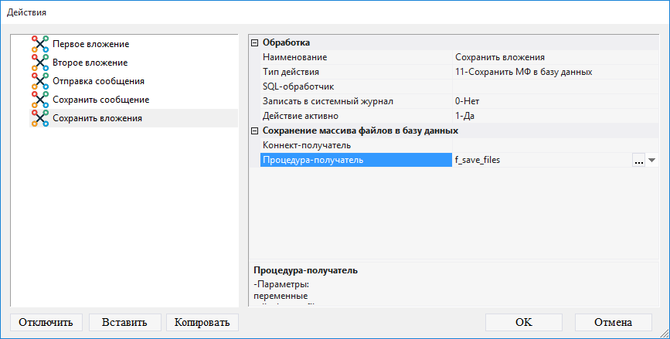Collapse Сохранение массива файлов в базу данных
670x339 pixels.
click(x=255, y=131)
